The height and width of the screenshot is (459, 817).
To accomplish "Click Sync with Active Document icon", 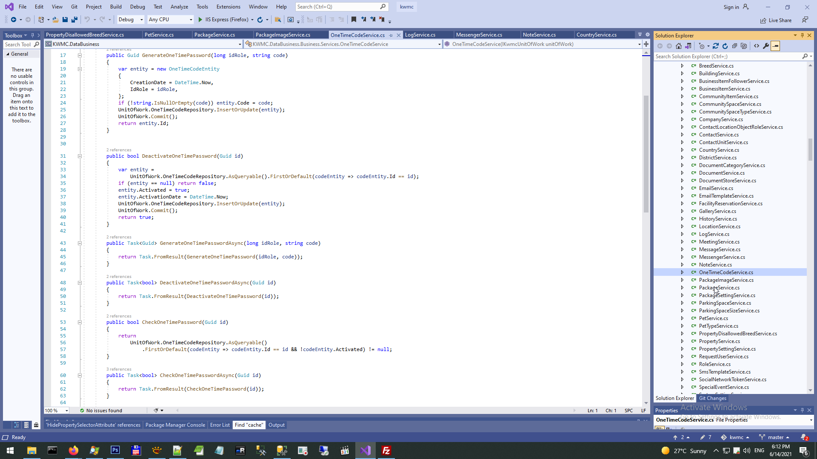I will tap(716, 46).
